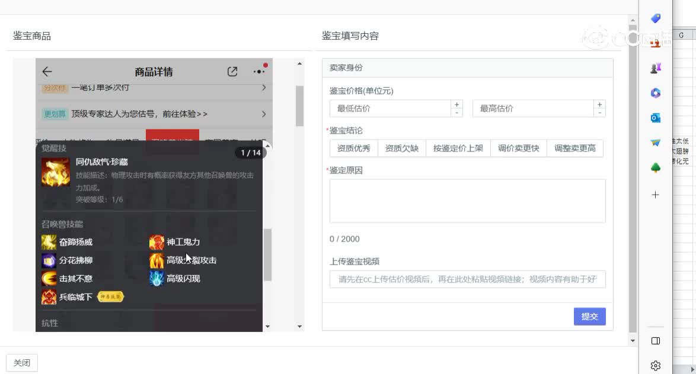Click the more options (•••) icon

point(258,71)
